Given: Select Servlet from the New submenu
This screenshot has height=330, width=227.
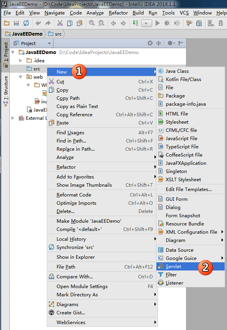Looking at the screenshot, I should pos(190,267).
